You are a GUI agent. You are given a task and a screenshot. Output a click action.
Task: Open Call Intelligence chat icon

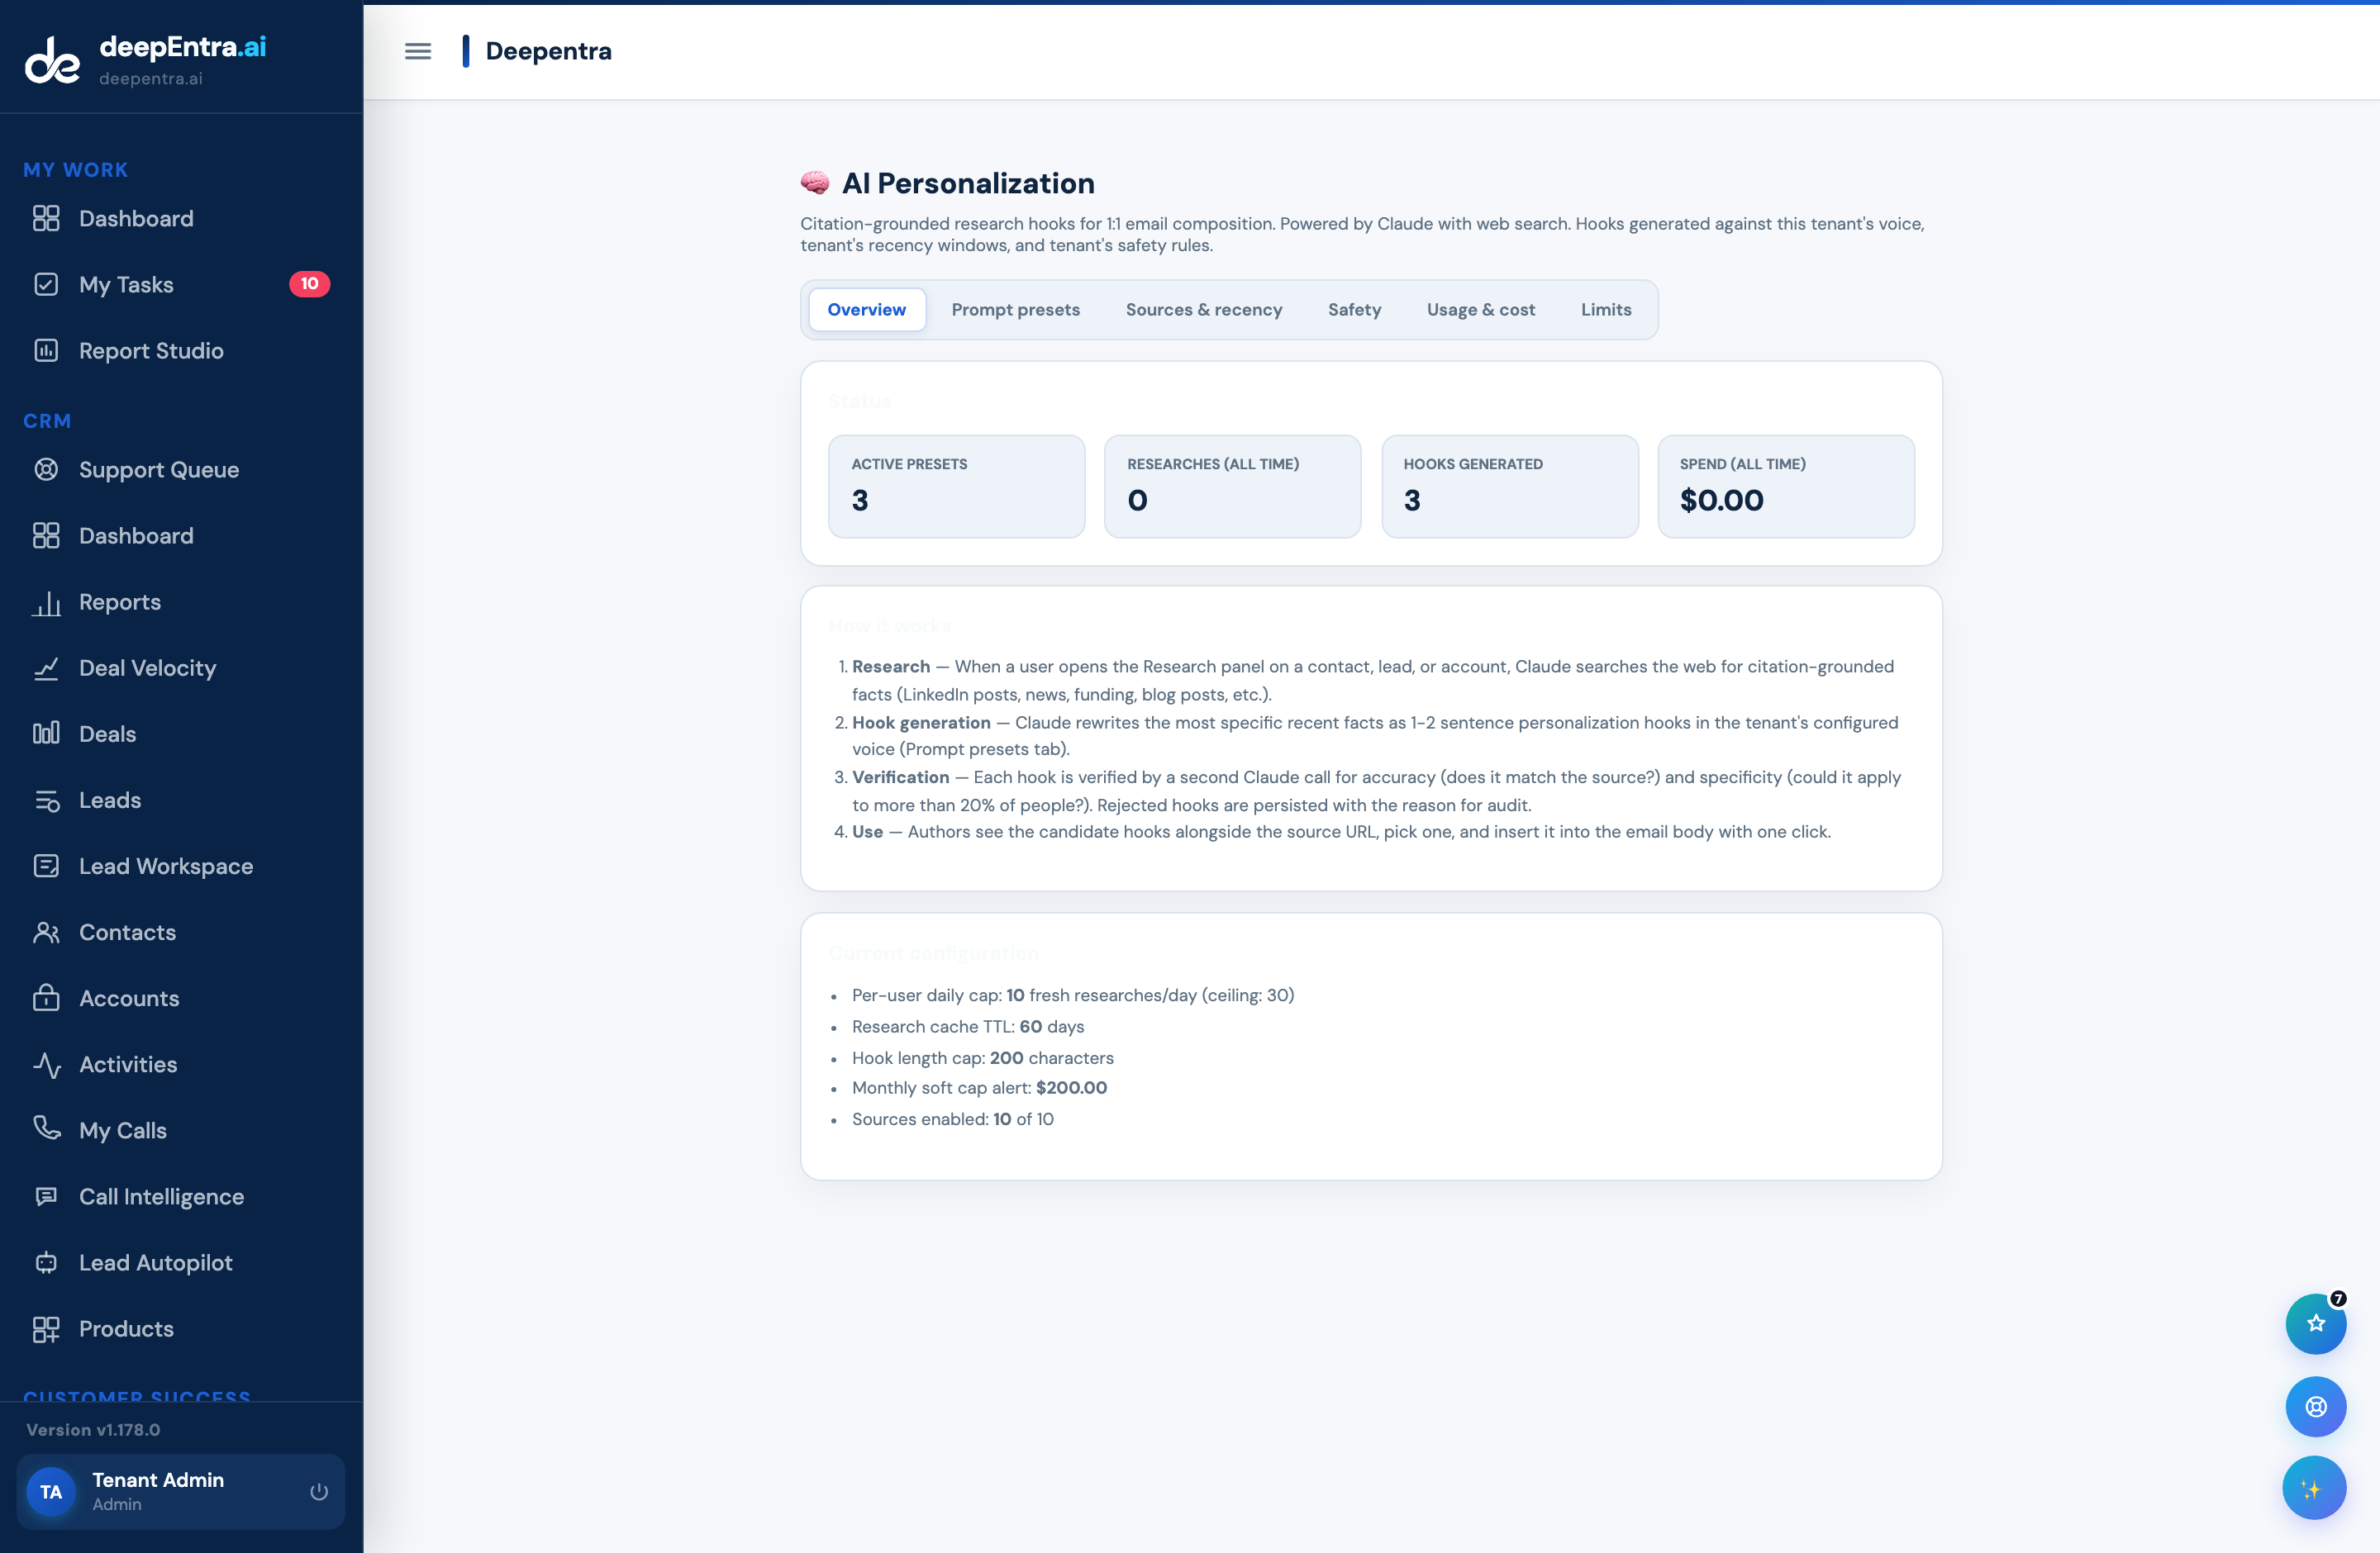click(x=46, y=1197)
